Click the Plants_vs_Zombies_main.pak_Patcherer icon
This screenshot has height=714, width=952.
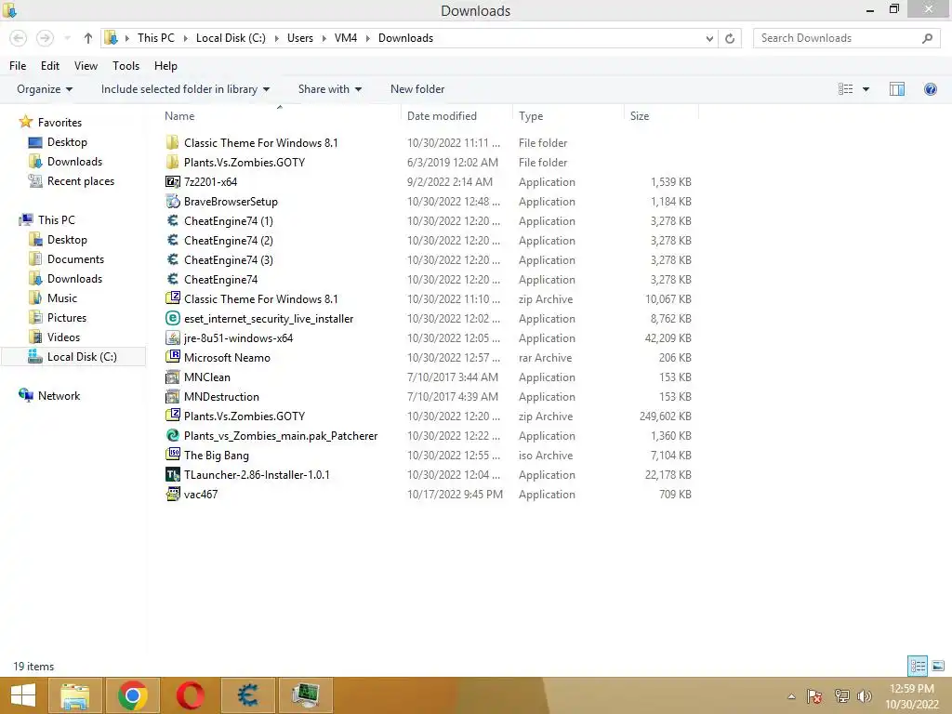tap(172, 435)
